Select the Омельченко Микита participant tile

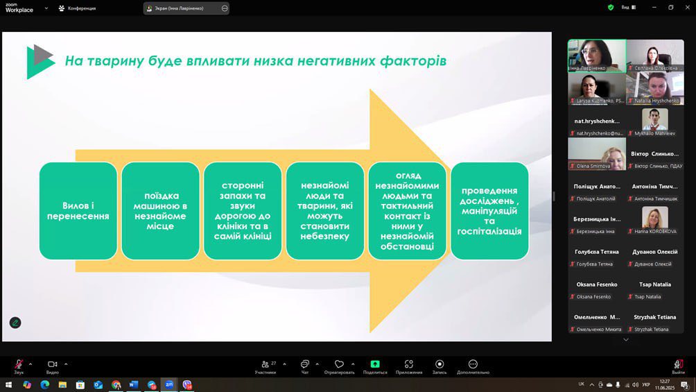pos(597,317)
